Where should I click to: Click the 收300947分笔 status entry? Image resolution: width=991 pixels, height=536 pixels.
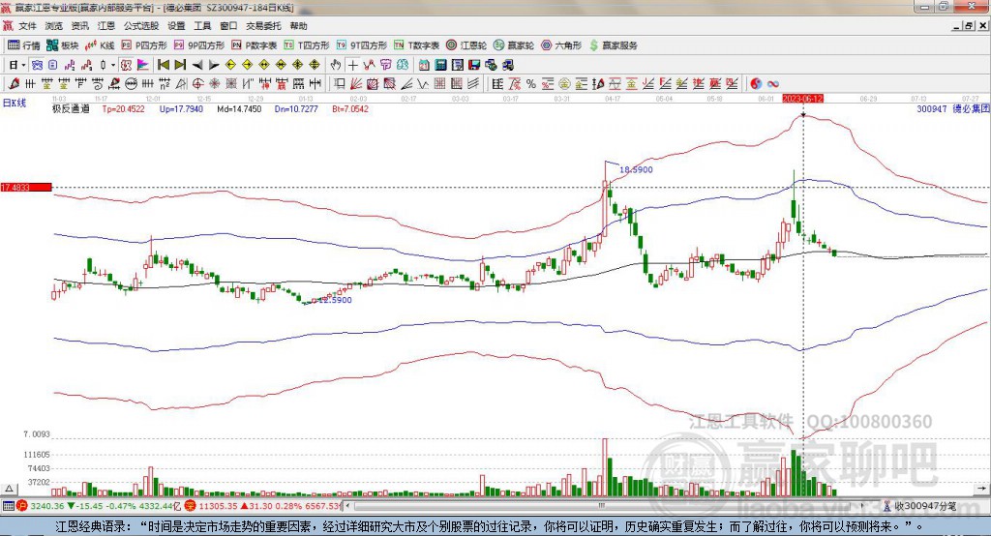point(919,506)
